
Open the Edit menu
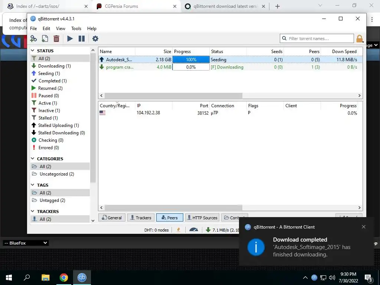(46, 28)
